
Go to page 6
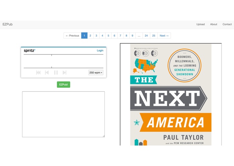(114, 36)
